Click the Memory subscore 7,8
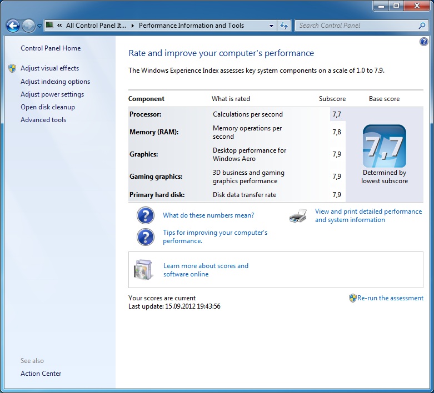 [337, 132]
